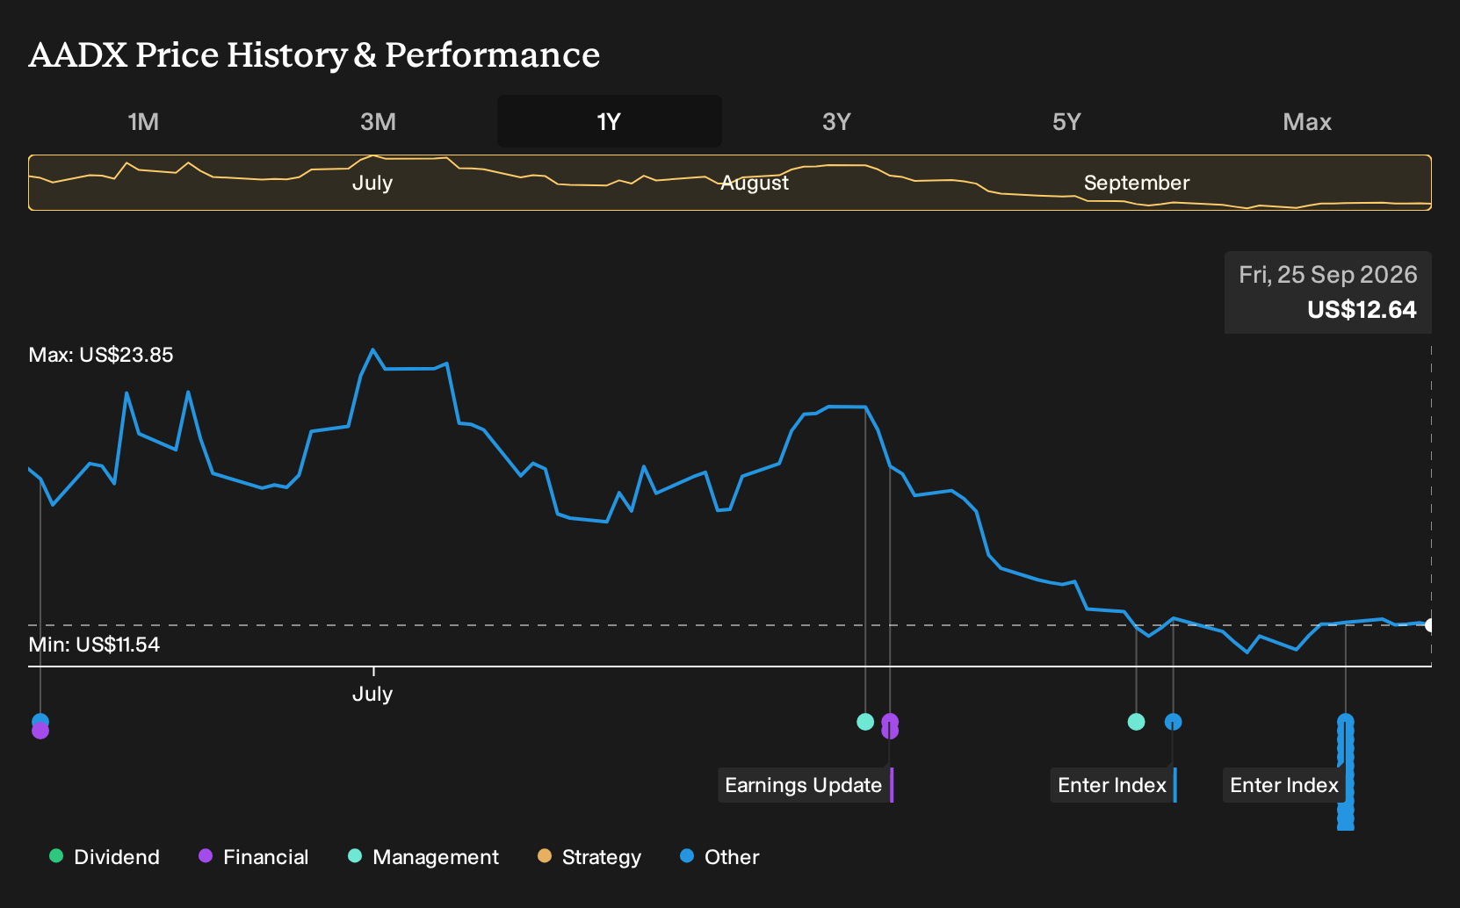This screenshot has width=1460, height=908.
Task: Click the teal Management marker in September
Action: coord(1136,722)
